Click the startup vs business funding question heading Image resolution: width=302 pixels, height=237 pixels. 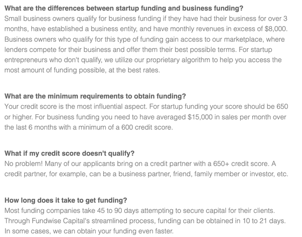(124, 8)
